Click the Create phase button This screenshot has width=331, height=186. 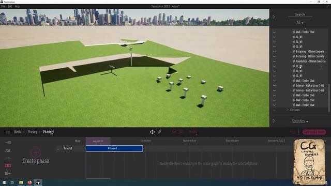pyautogui.click(x=36, y=161)
